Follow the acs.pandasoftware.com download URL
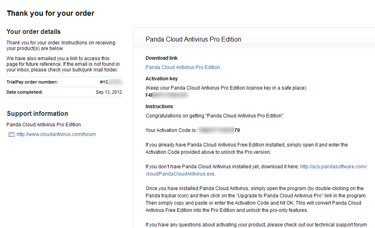This screenshot has width=375, height=228. tap(333, 167)
